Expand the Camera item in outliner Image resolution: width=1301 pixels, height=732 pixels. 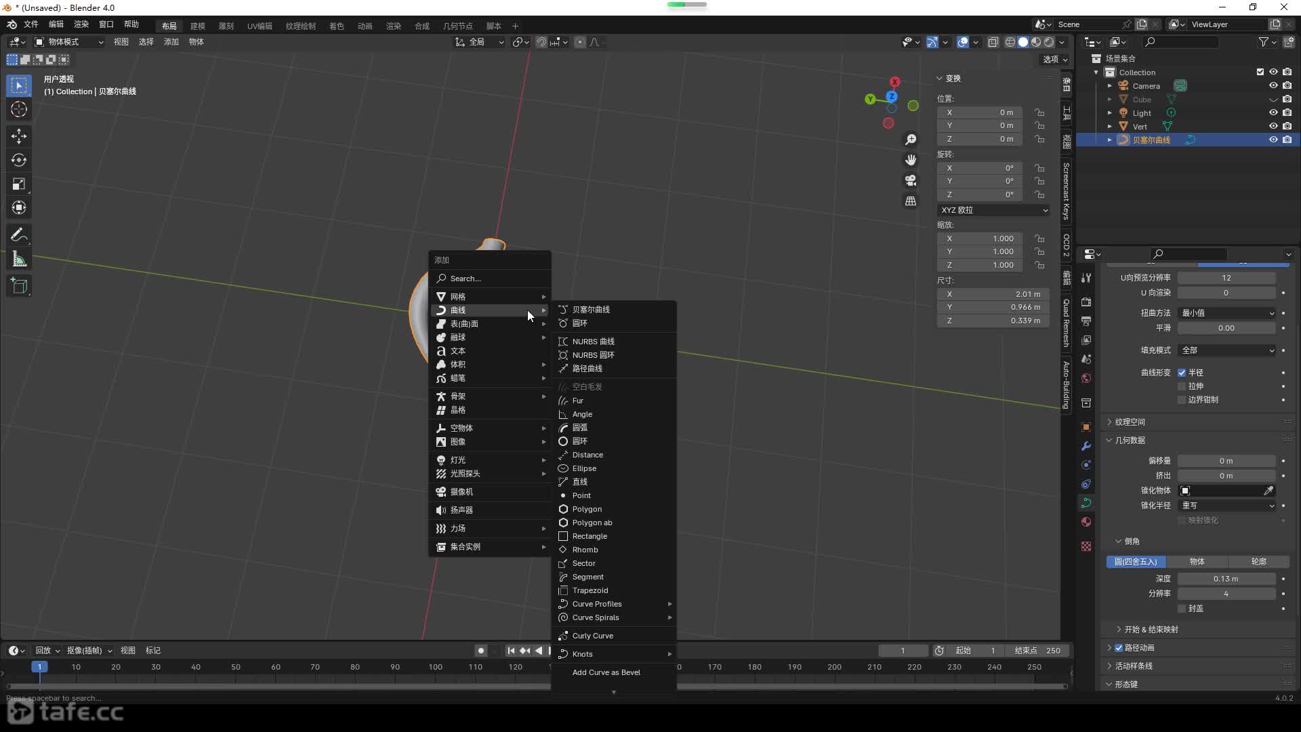[x=1109, y=86]
